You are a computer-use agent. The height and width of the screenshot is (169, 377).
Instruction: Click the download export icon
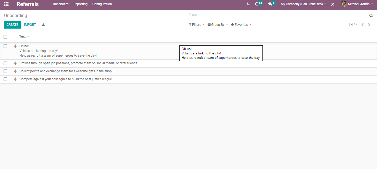pyautogui.click(x=43, y=24)
